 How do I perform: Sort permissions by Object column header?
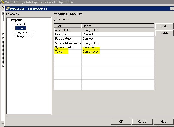117,26
